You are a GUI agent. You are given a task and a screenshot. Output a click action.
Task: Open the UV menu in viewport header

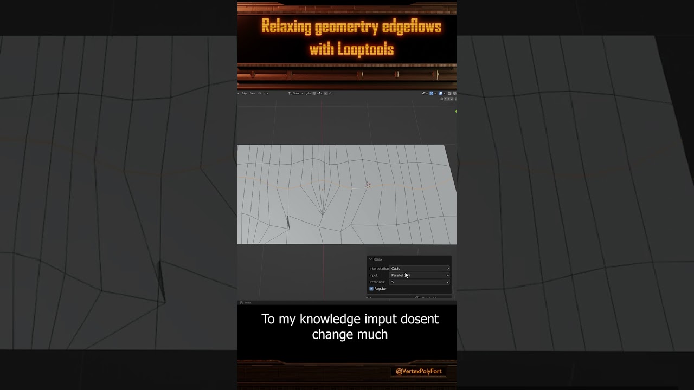point(259,93)
